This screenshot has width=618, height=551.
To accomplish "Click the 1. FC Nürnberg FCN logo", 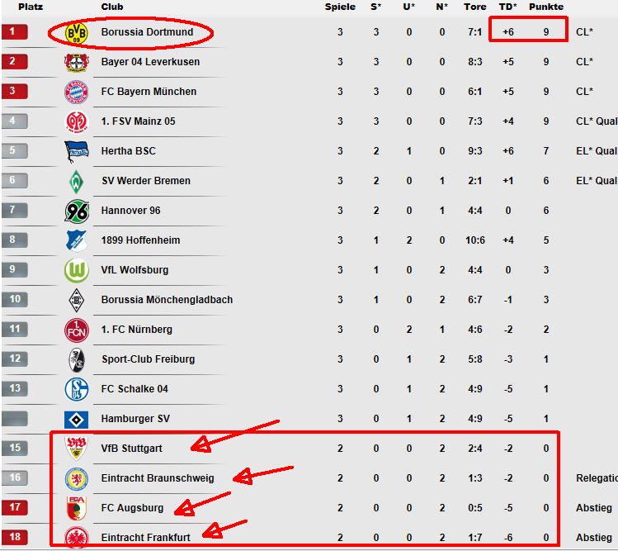I will 77,330.
